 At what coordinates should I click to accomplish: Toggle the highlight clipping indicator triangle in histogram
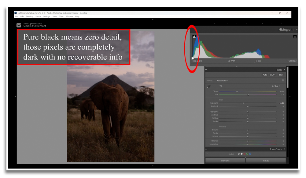pyautogui.click(x=295, y=37)
